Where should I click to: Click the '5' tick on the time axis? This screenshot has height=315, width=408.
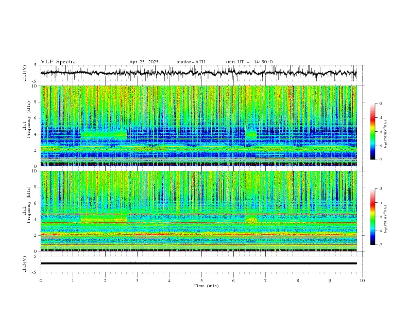pos(201,281)
